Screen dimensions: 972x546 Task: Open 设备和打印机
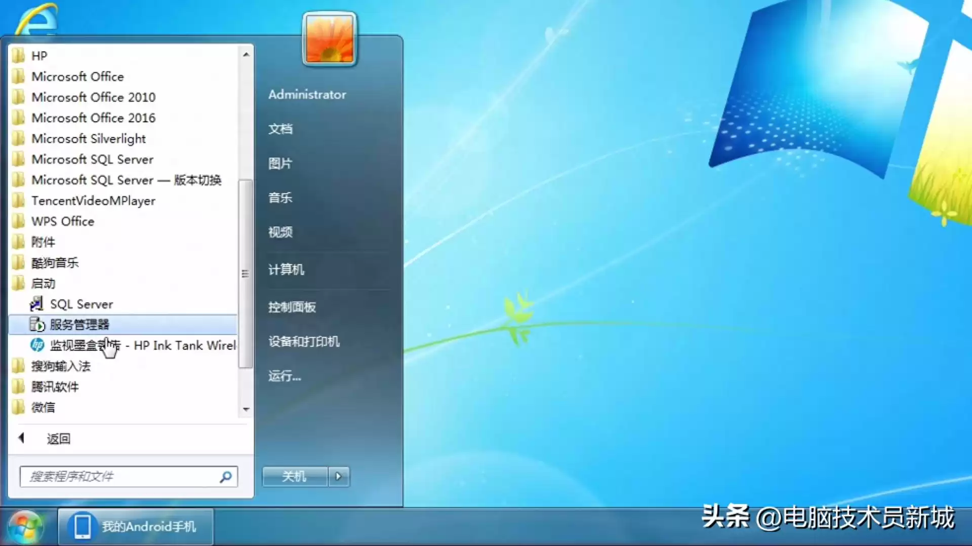[303, 342]
